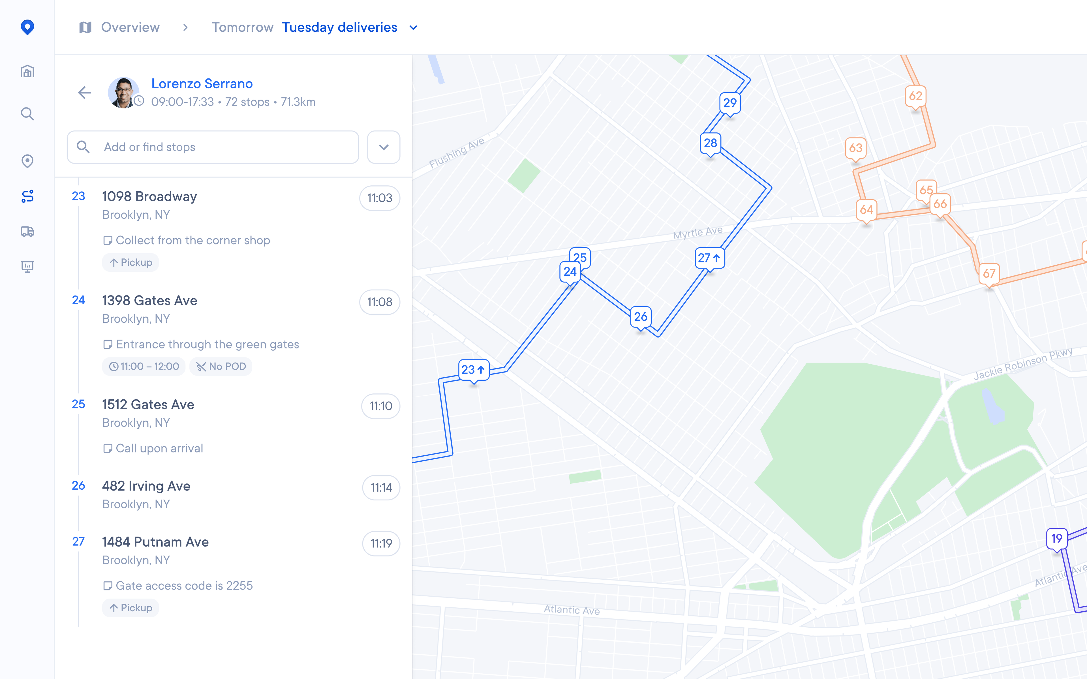Select the routes sidebar icon

27,196
